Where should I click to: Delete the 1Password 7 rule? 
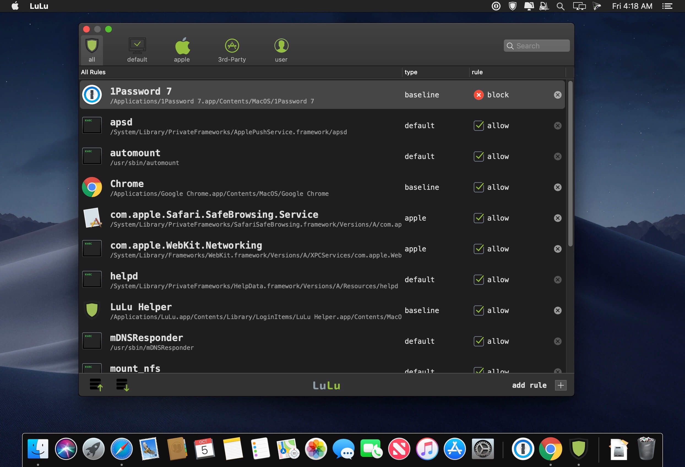(557, 95)
